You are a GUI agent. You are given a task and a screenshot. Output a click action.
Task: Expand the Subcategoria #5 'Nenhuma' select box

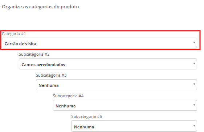[x=134, y=126]
